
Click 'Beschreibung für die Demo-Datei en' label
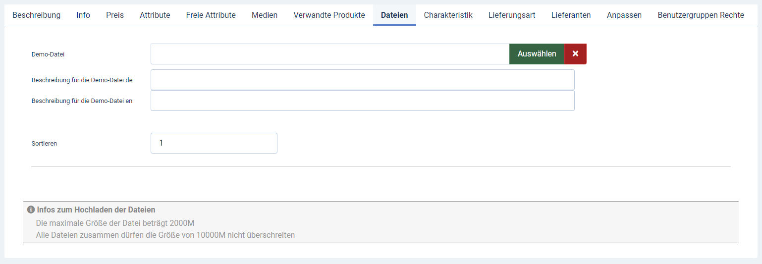(82, 101)
